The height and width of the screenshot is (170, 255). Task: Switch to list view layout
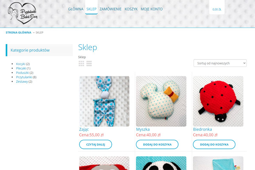(89, 63)
